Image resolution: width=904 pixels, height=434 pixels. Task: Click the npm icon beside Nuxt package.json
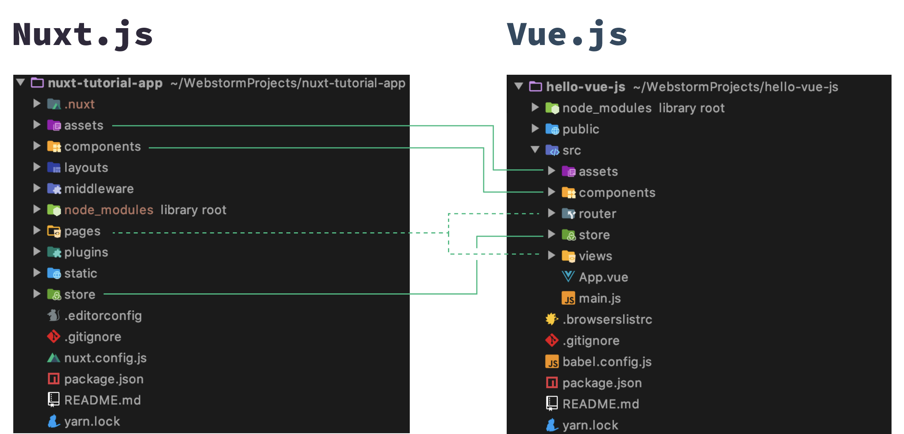coord(53,379)
